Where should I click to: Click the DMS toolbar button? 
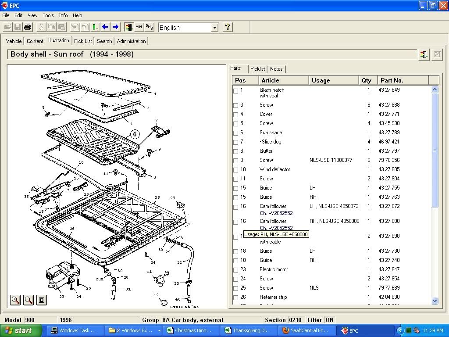click(150, 27)
